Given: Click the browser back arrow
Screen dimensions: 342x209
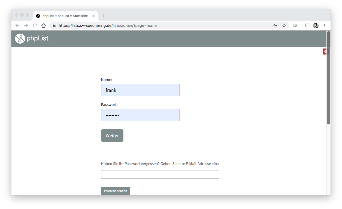Looking at the screenshot, I should coord(17,25).
